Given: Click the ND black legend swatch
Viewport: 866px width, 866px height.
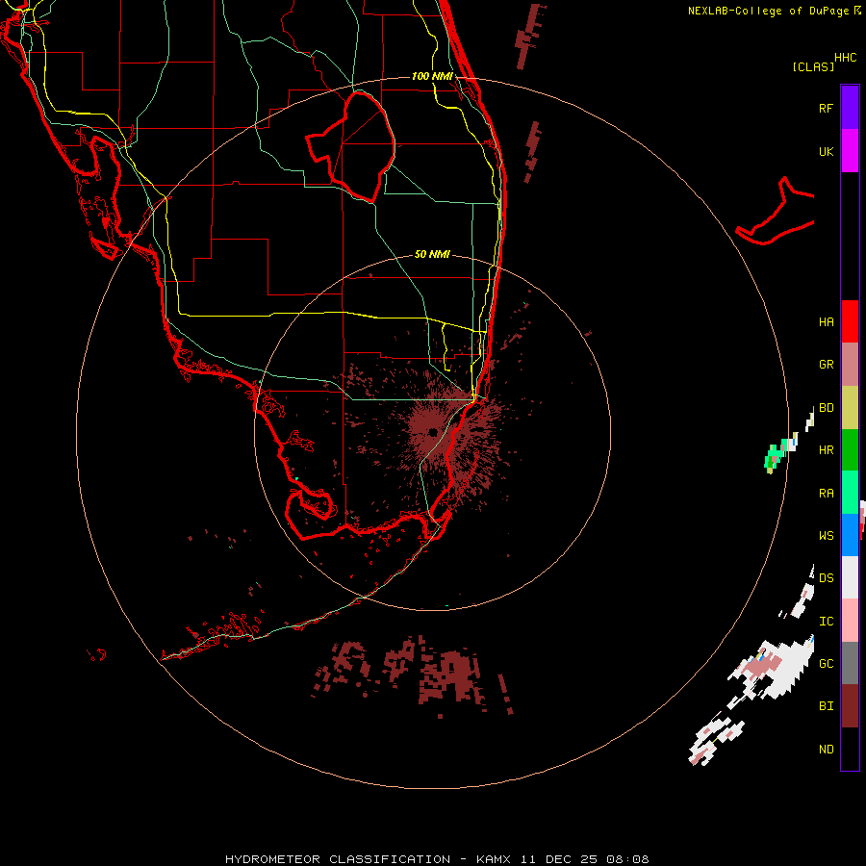Looking at the screenshot, I should point(850,749).
